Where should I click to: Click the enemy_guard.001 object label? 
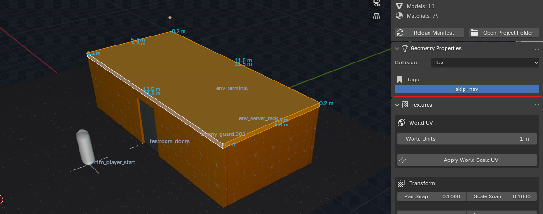click(x=223, y=134)
